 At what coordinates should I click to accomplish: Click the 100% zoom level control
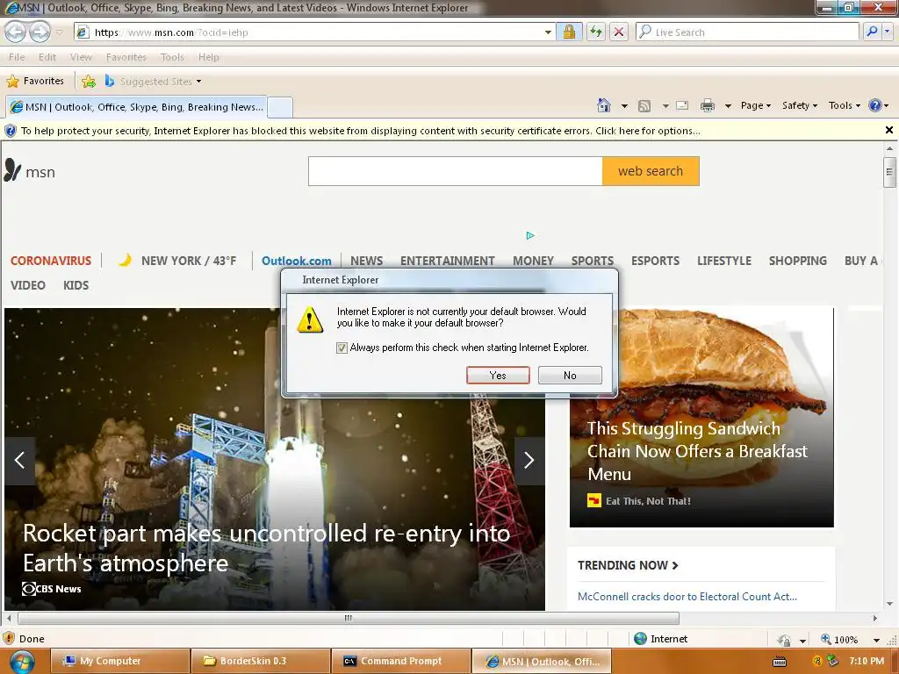point(845,640)
